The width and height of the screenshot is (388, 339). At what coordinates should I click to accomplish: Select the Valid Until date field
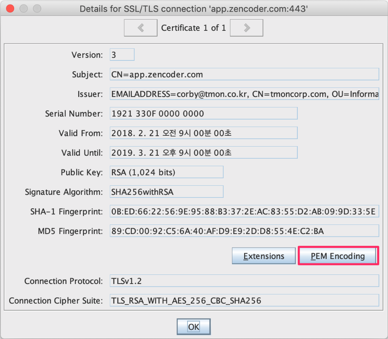click(203, 153)
